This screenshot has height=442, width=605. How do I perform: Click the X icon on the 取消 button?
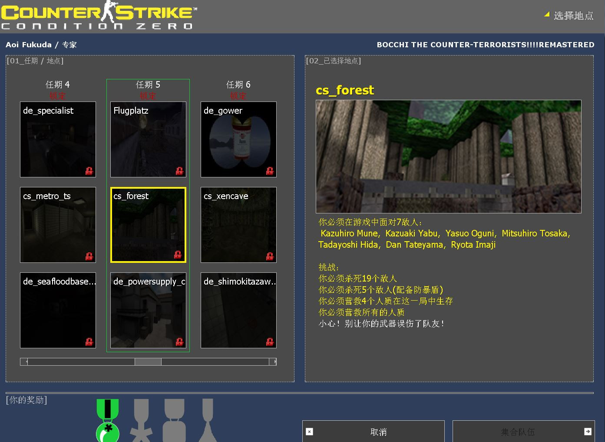(309, 432)
